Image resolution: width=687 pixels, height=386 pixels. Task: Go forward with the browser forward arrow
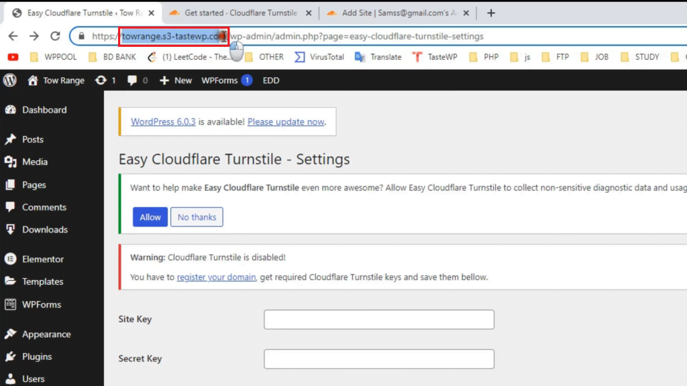pos(34,36)
